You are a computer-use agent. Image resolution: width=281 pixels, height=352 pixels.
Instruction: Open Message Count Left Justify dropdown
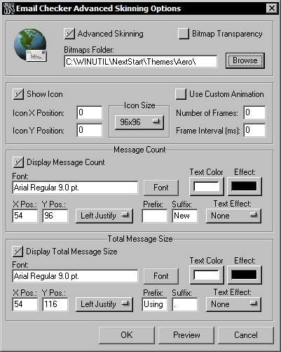coord(104,216)
